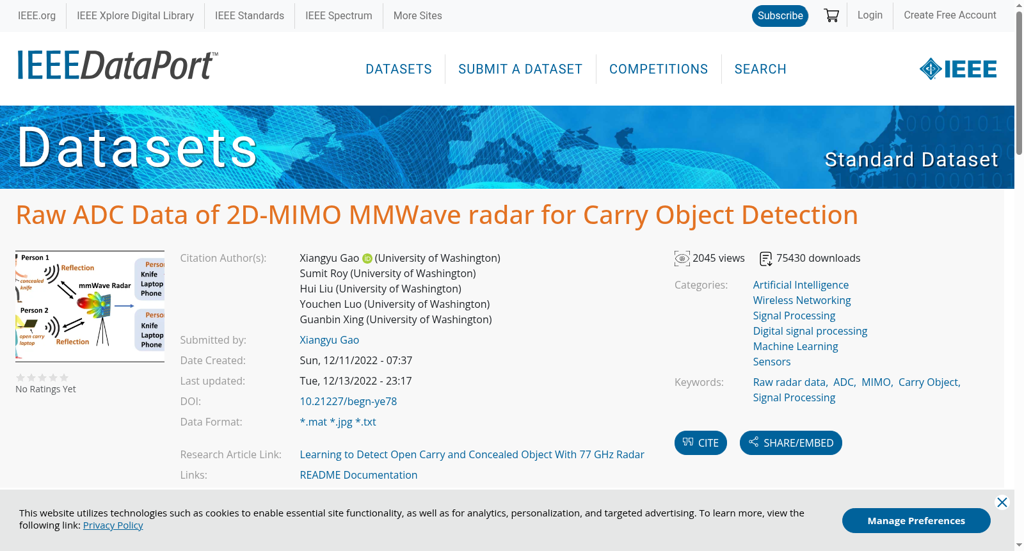Close the cookie banner with X

tap(1002, 502)
